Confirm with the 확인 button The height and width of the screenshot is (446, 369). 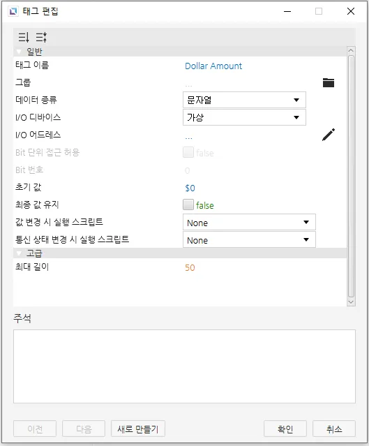(x=285, y=429)
